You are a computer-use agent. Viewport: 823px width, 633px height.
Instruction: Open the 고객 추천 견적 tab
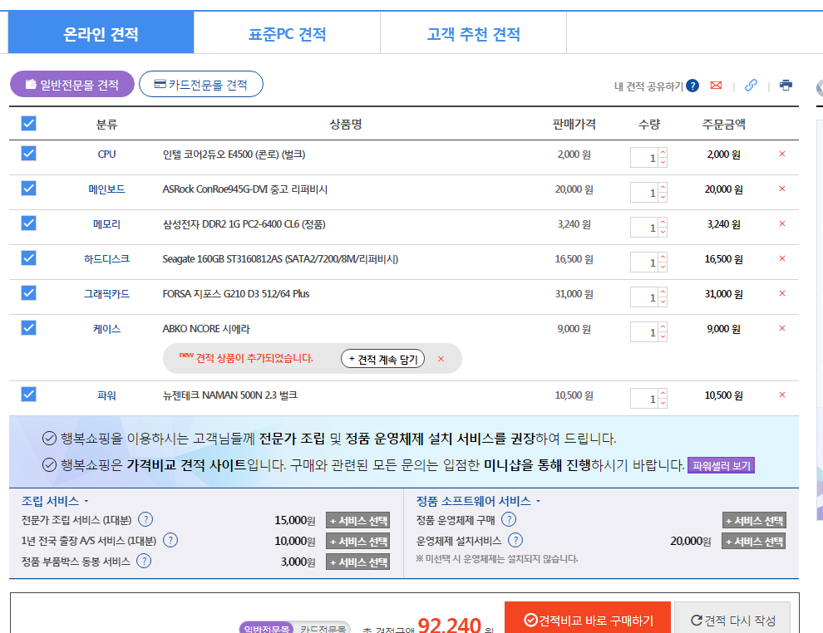[x=473, y=34]
